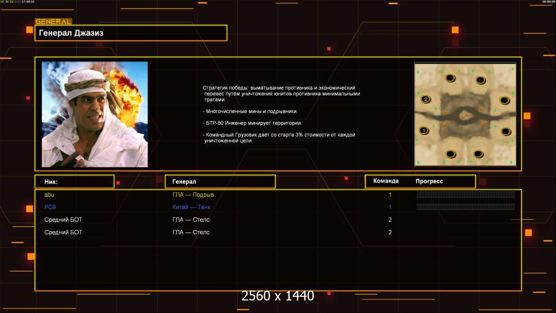
Task: Click start position marker 1 on the map
Action: [424, 130]
